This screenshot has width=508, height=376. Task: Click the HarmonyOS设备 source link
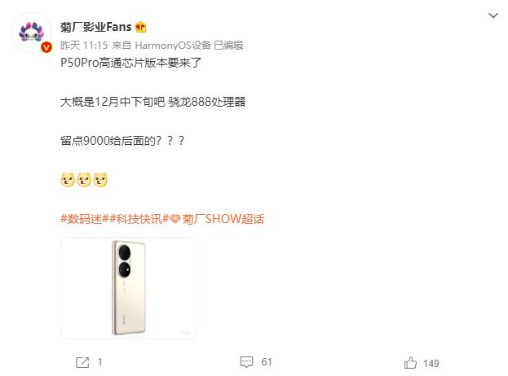173,46
